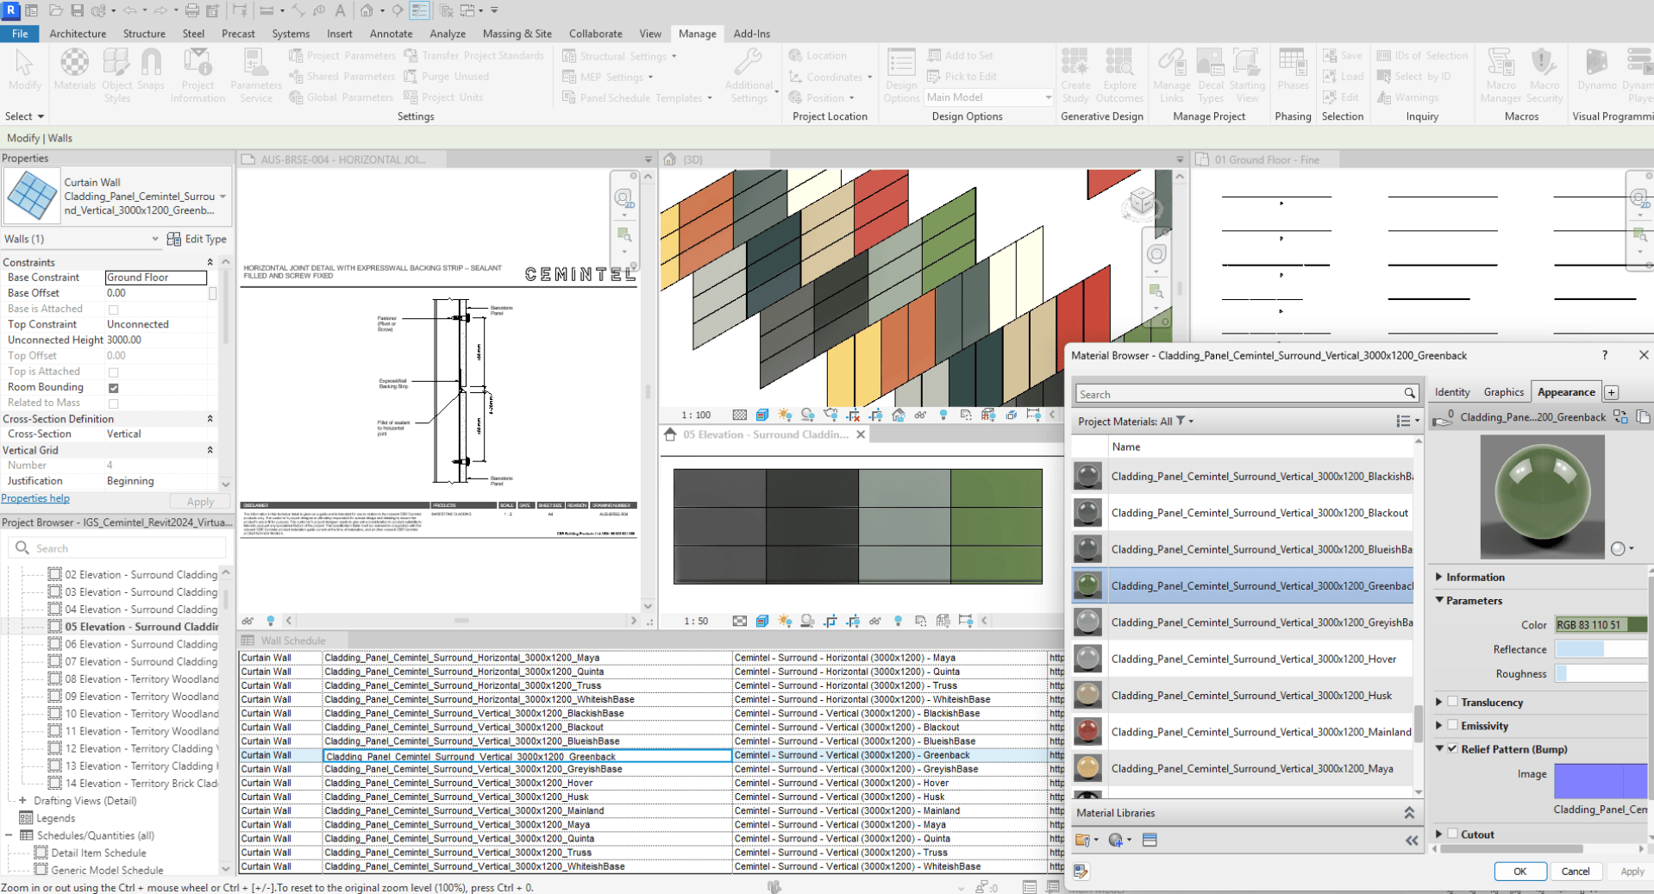Viewport: 1654px width, 894px height.
Task: Click search magnifier in Material Browser
Action: point(1409,394)
